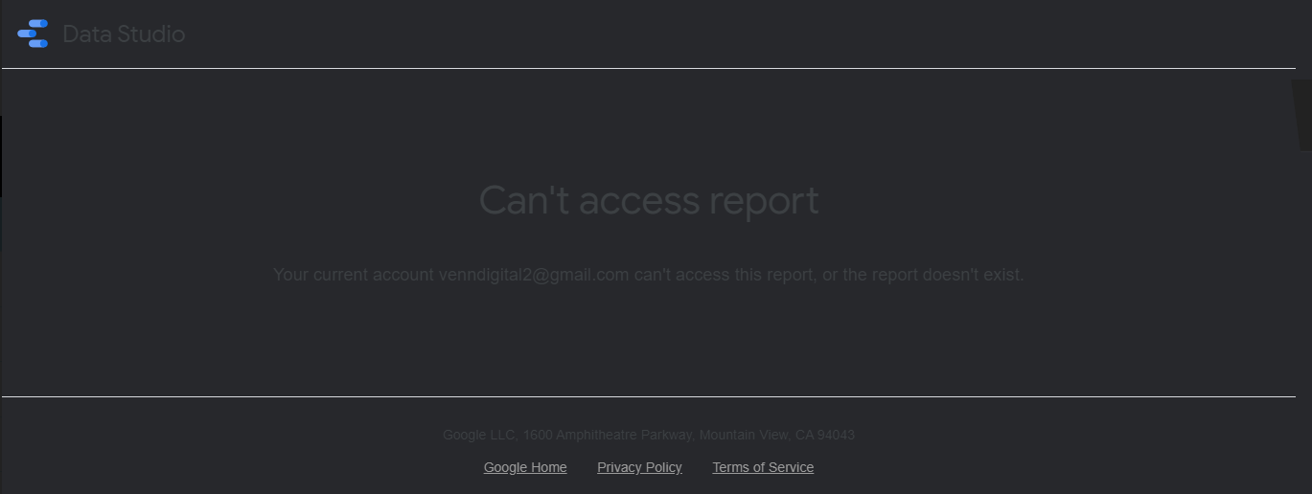Image resolution: width=1312 pixels, height=494 pixels.
Task: Click the black bar on left edge
Action: 1,156
